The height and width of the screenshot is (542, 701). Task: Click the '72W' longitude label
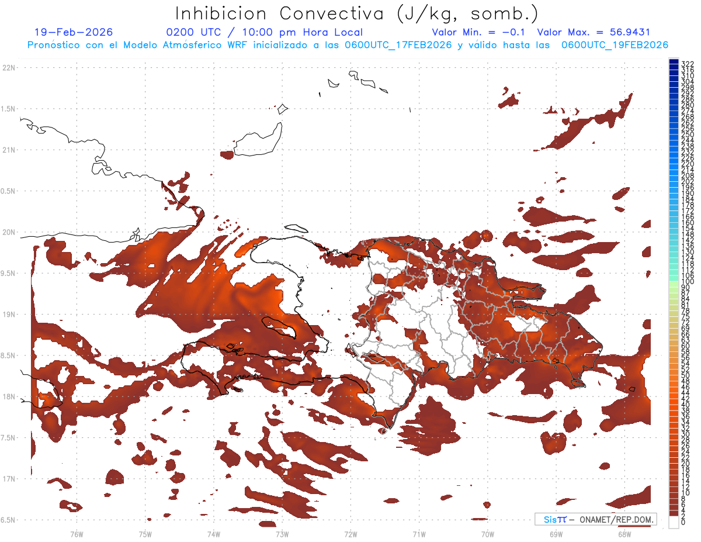(x=350, y=534)
